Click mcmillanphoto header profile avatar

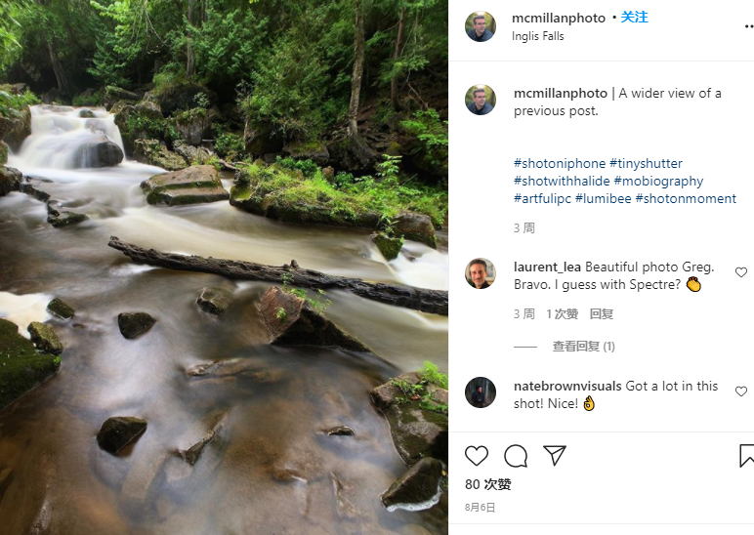[481, 26]
